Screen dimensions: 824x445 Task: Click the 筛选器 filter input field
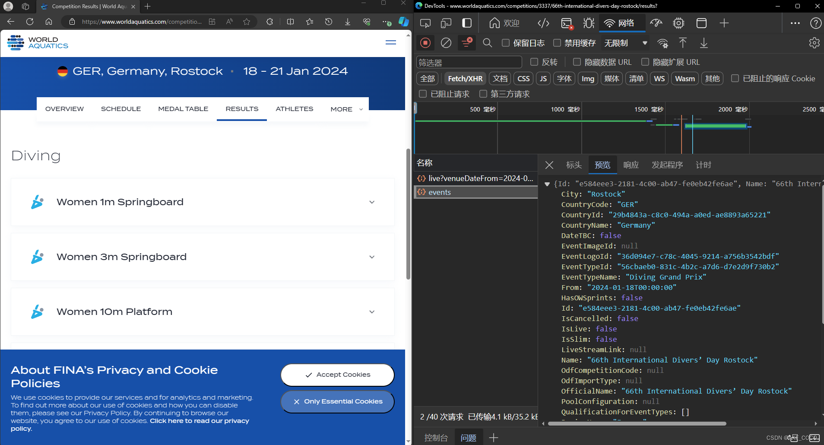tap(469, 62)
